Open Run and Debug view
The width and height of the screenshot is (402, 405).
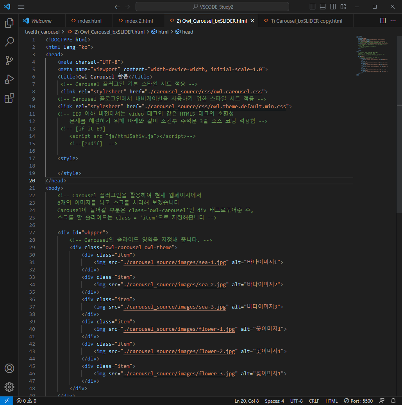(x=9, y=79)
